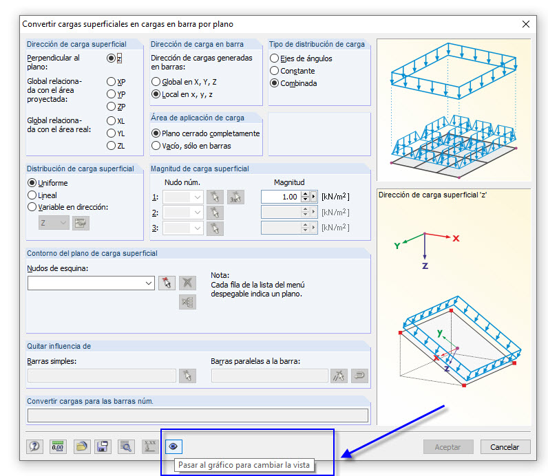
Task: Pick node 2 graphically with the cursor icon
Action: coord(215,213)
